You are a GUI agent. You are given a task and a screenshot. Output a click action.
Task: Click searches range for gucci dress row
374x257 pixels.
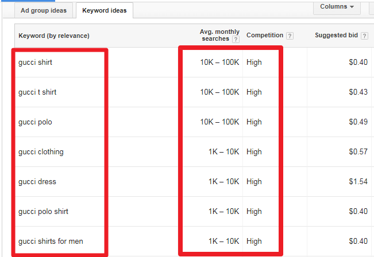pyautogui.click(x=223, y=181)
